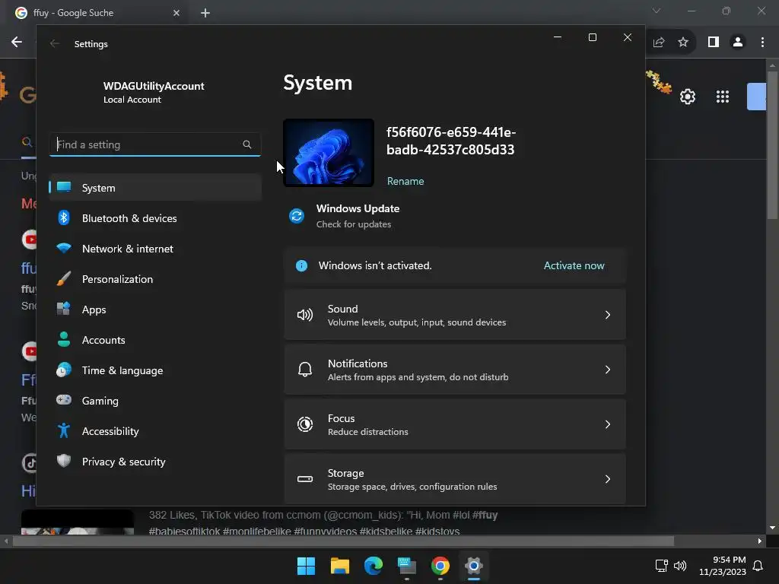Click the shield Privacy icon
The image size is (779, 584).
[64, 461]
